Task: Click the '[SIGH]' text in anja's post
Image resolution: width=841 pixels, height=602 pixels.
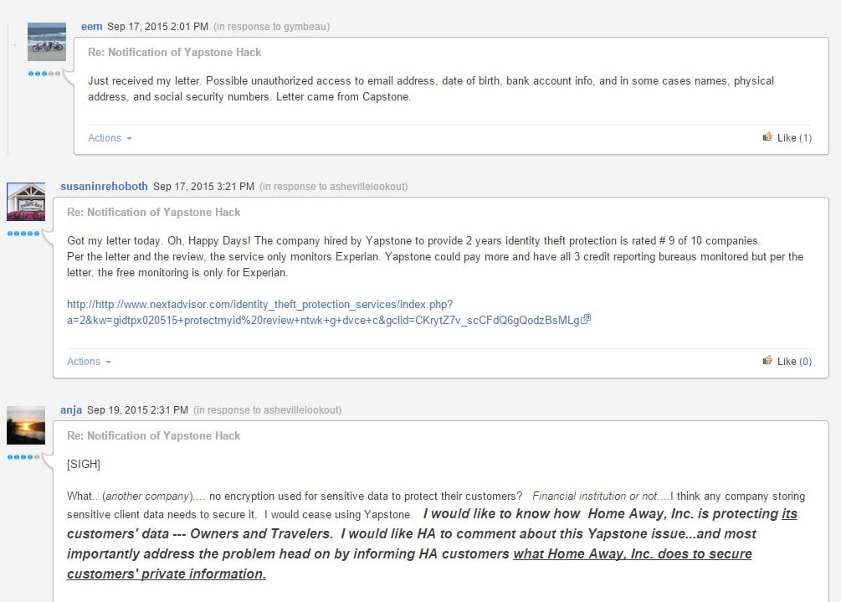Action: 84,464
